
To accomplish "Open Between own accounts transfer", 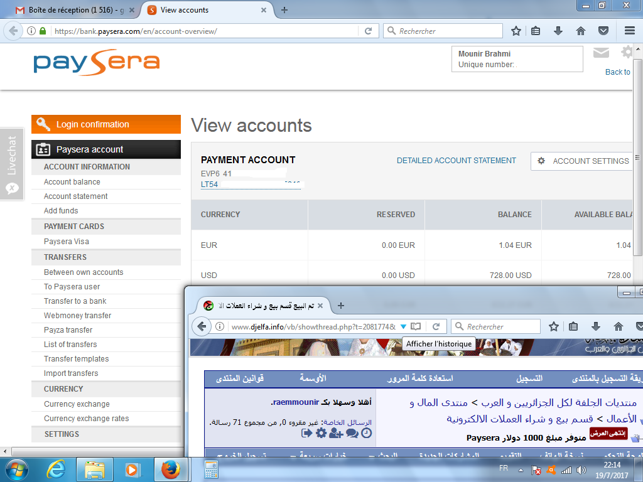I will [84, 272].
